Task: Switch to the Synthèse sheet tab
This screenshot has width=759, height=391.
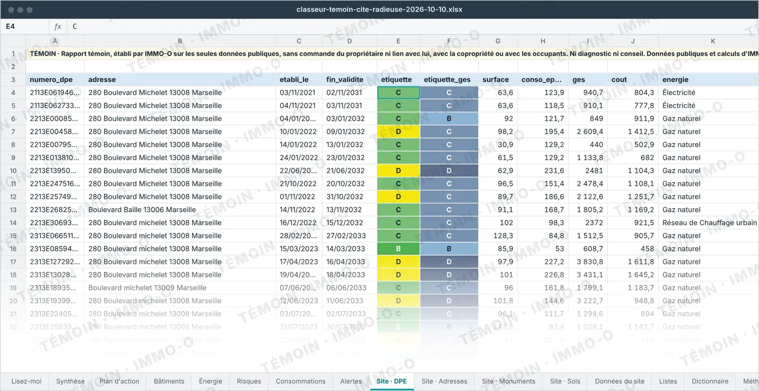Action: tap(70, 381)
